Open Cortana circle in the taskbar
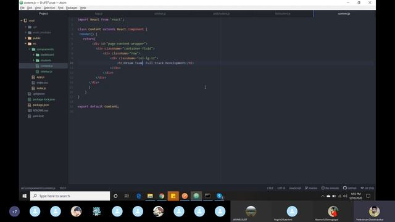395x222 pixels. pos(115,196)
